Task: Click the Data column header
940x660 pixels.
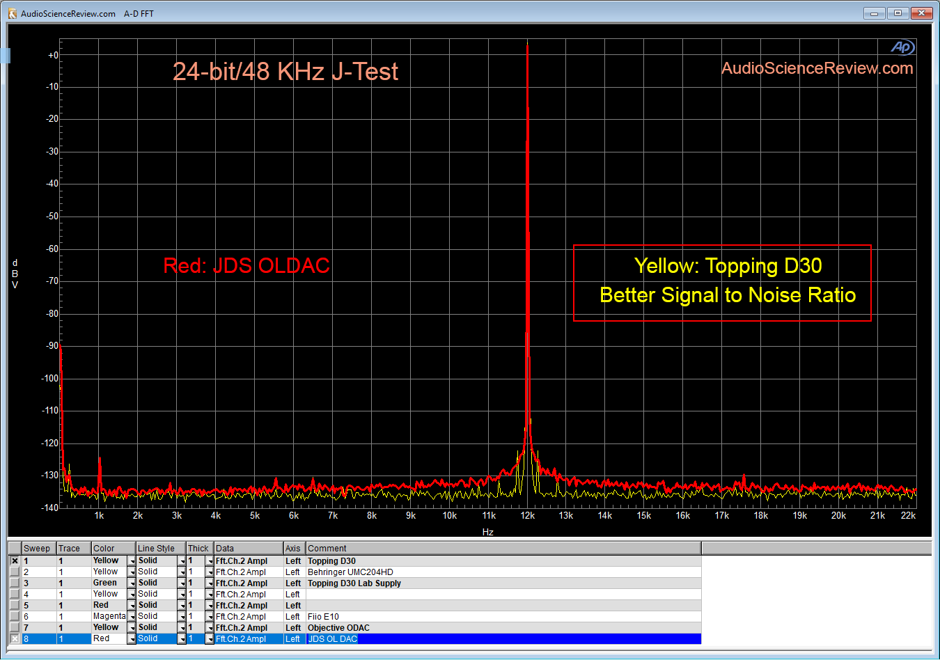Action: 249,549
